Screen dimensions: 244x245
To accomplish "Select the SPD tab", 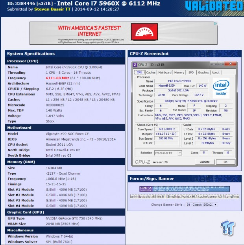I will [x=191, y=73].
